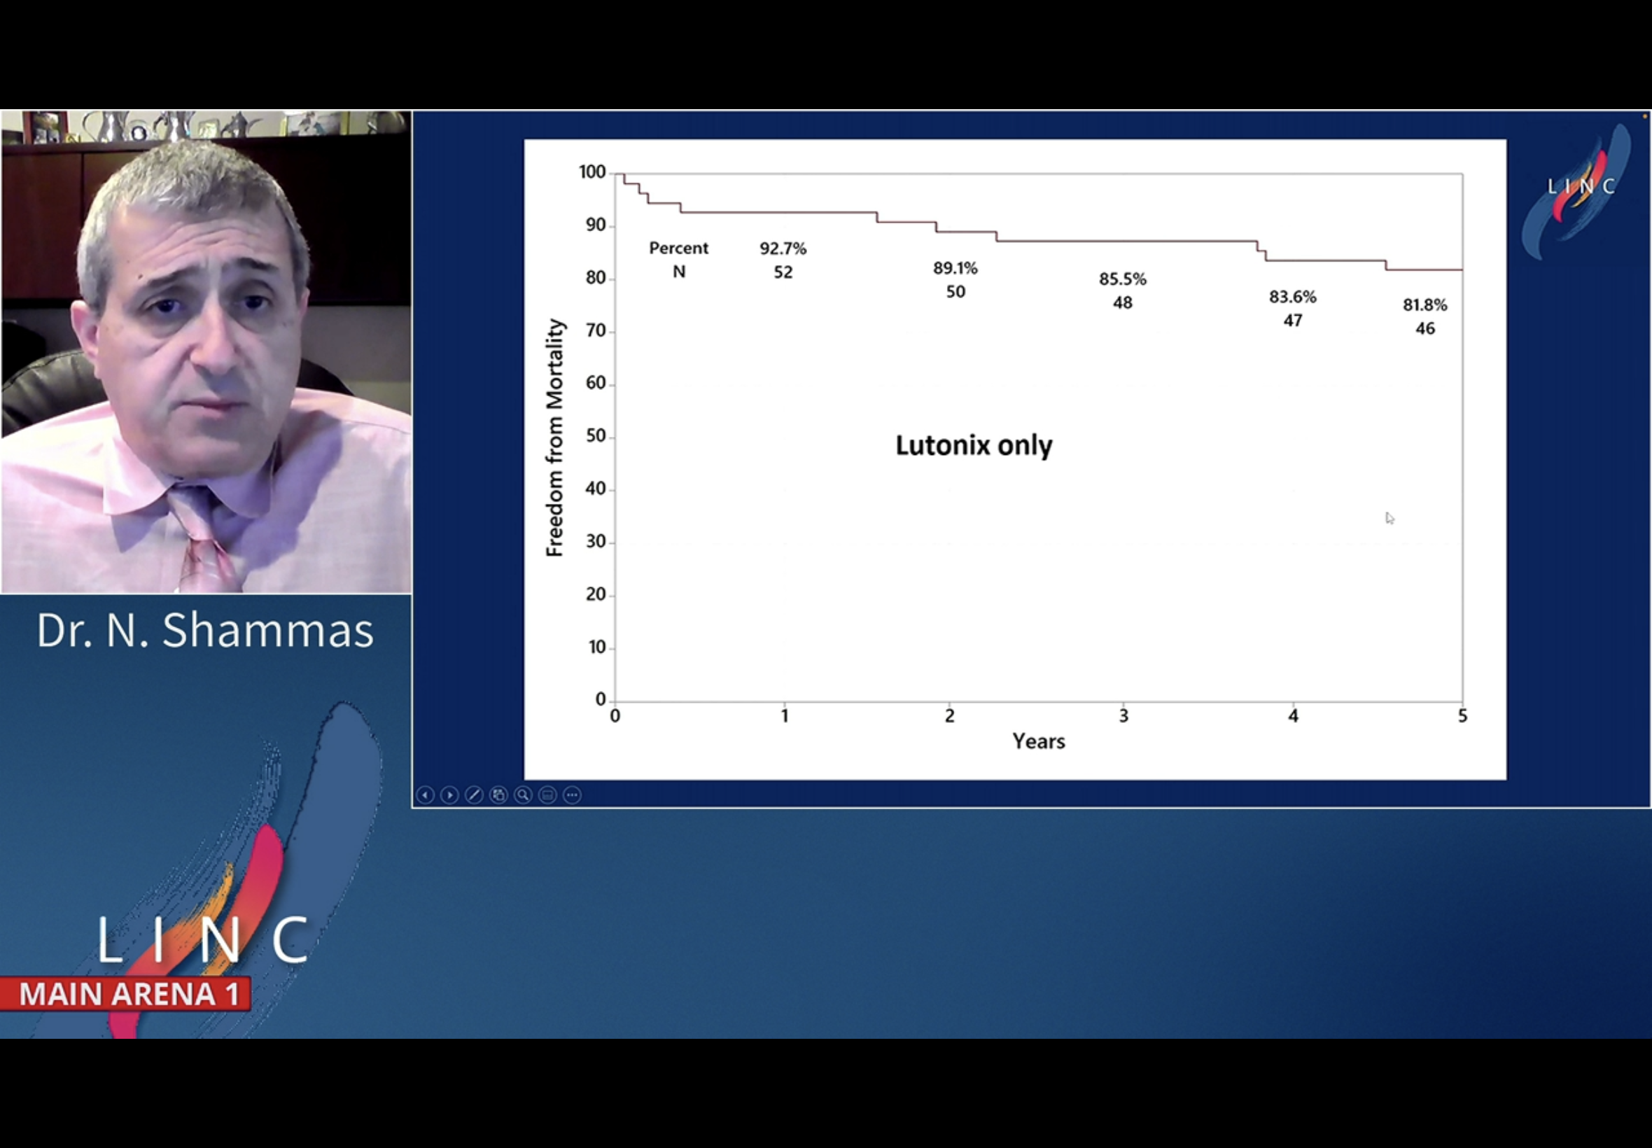Click the 81.8% data label at year 5

tap(1424, 305)
